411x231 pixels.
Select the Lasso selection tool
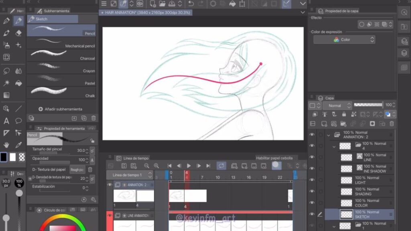pyautogui.click(x=6, y=71)
